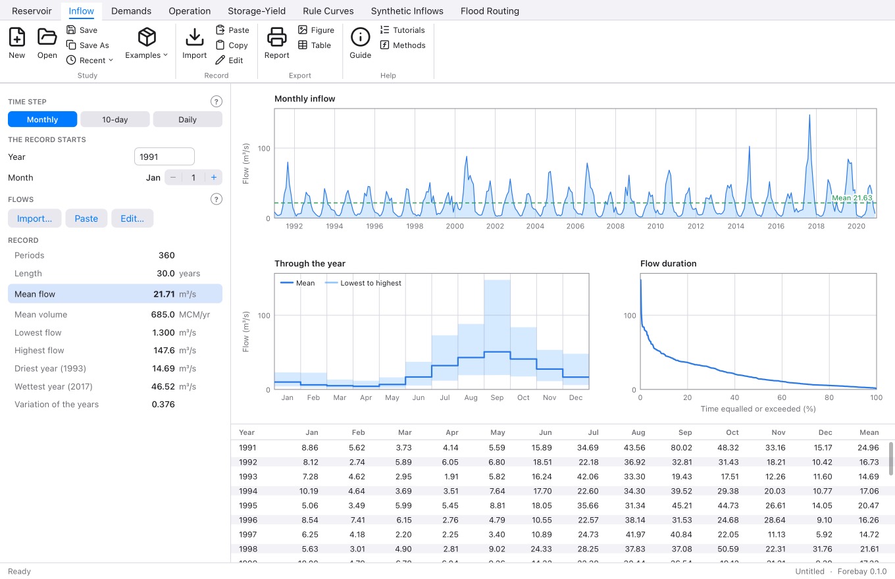Export the Table from the ribbon

point(315,45)
